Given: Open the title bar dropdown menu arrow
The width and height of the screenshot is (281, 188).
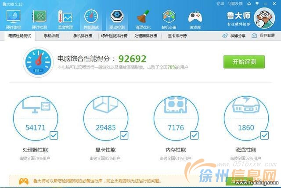Looking at the screenshot, I should [257, 4].
